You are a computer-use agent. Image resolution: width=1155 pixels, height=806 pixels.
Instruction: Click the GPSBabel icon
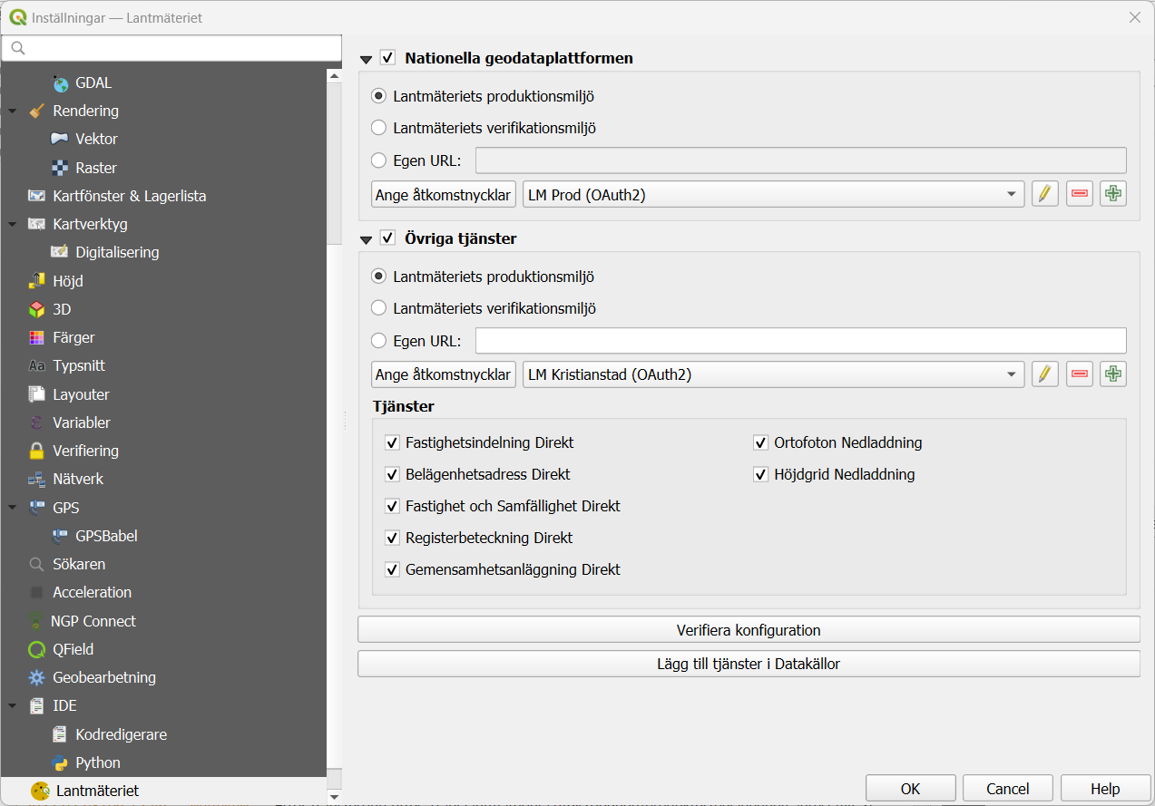(x=60, y=536)
